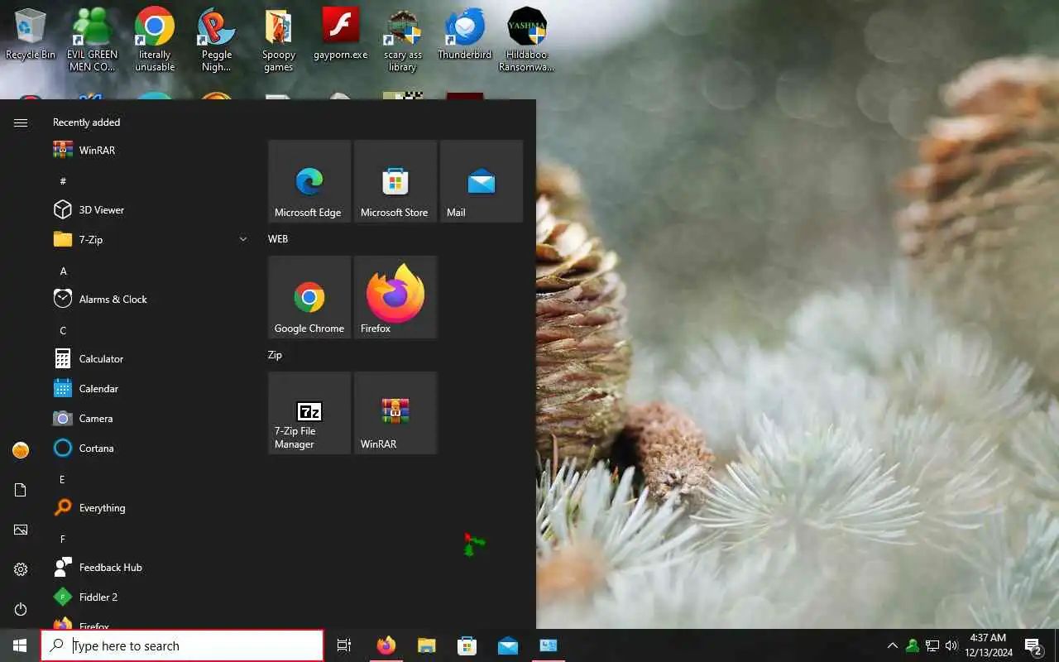Click the '#' header in app list
This screenshot has height=662, width=1059.
click(64, 181)
